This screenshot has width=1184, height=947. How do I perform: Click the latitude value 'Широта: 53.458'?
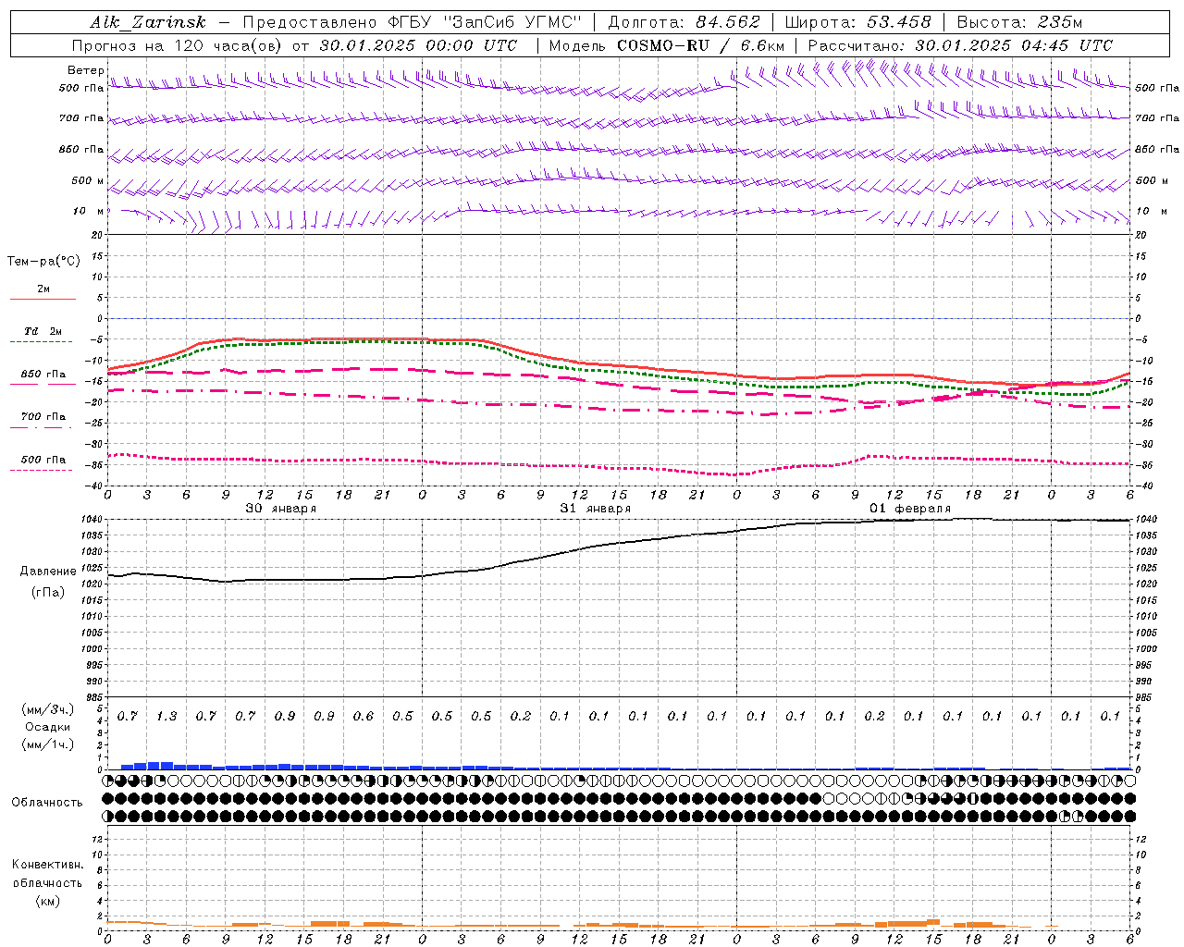pyautogui.click(x=857, y=22)
